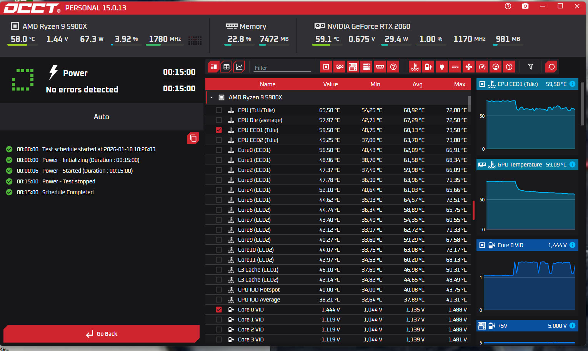Check the Core0 (CCD1) checkbox
The width and height of the screenshot is (588, 351).
pyautogui.click(x=219, y=150)
